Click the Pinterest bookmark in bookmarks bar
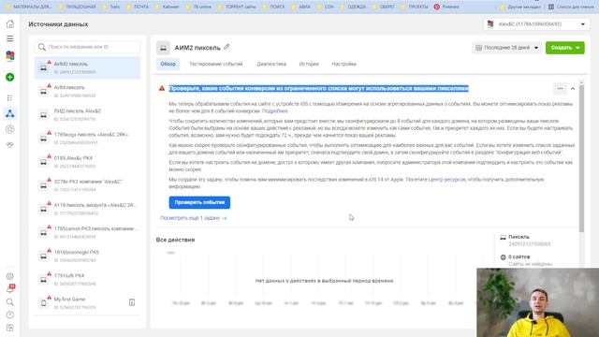The image size is (599, 337). point(446,7)
